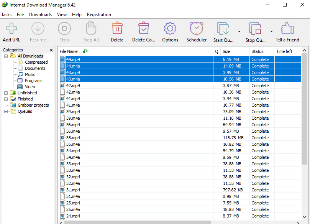Click the Documents category icon
This screenshot has height=224, width=310.
[x=20, y=68]
